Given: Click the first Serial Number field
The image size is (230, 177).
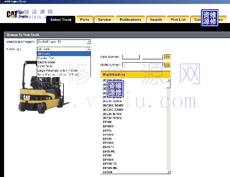Looking at the screenshot, I should click(131, 57).
